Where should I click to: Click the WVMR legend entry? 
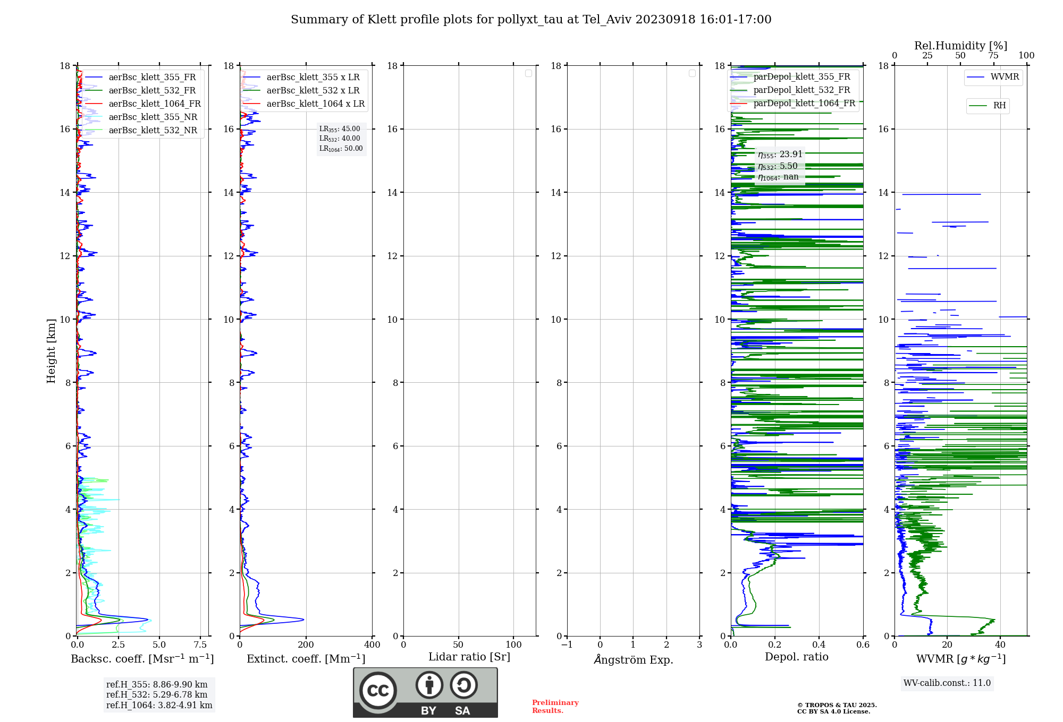993,77
